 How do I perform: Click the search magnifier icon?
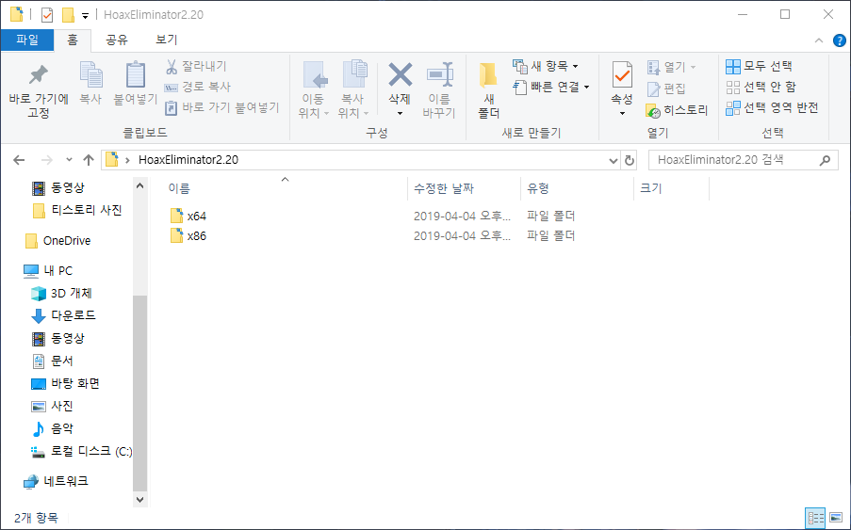pyautogui.click(x=825, y=160)
